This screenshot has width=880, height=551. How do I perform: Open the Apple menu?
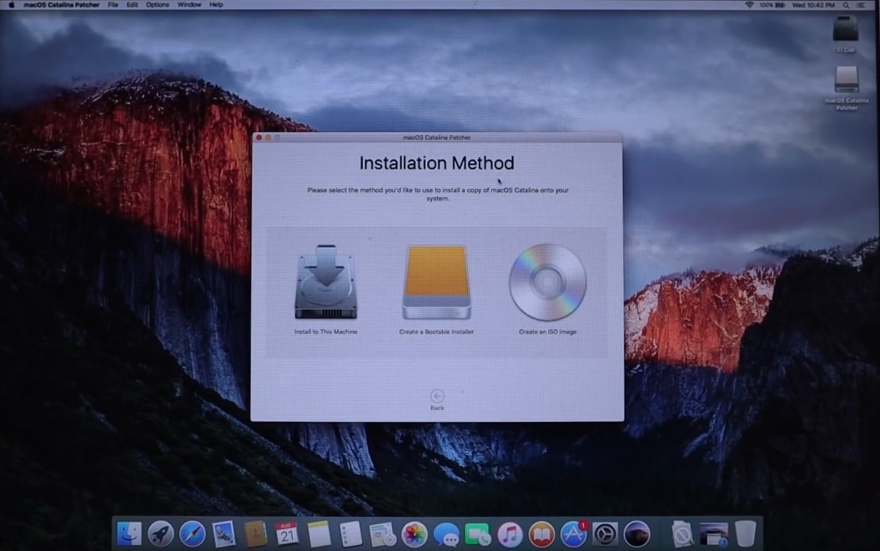pos(12,5)
